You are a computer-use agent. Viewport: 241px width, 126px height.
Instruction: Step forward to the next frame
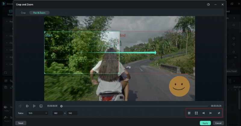(x=27, y=106)
